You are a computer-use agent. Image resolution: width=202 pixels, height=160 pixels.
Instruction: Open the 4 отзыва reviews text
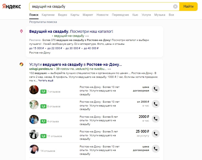click(x=53, y=122)
